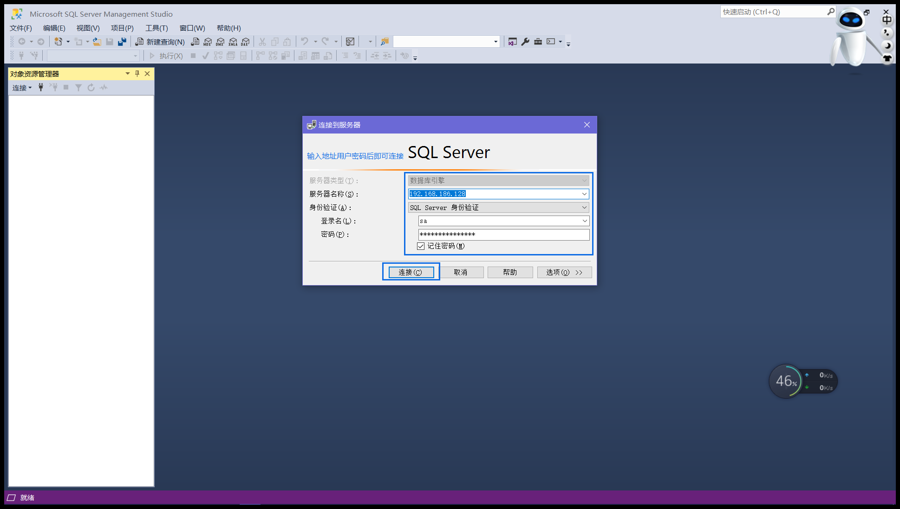Screen dimensions: 900x509
Task: Open the Tools (工具) menu
Action: 157,28
